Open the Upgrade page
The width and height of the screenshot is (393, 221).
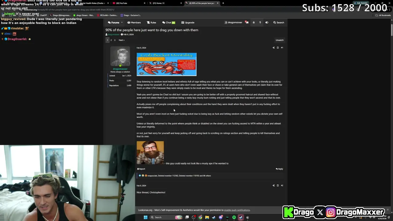coord(188,22)
